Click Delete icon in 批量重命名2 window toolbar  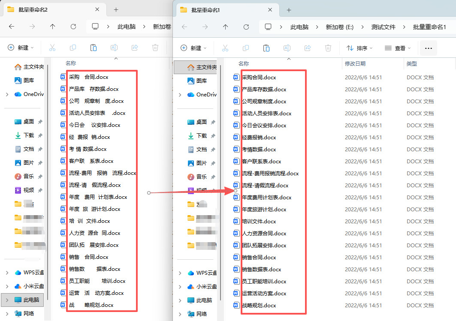click(x=155, y=48)
